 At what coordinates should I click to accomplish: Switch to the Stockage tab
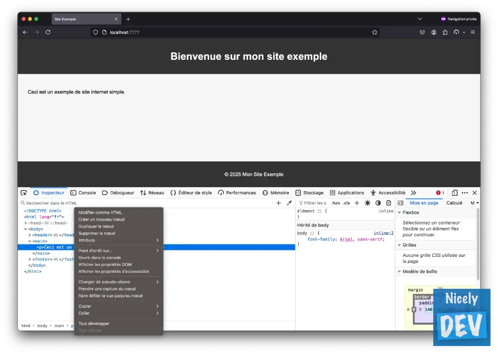(309, 193)
